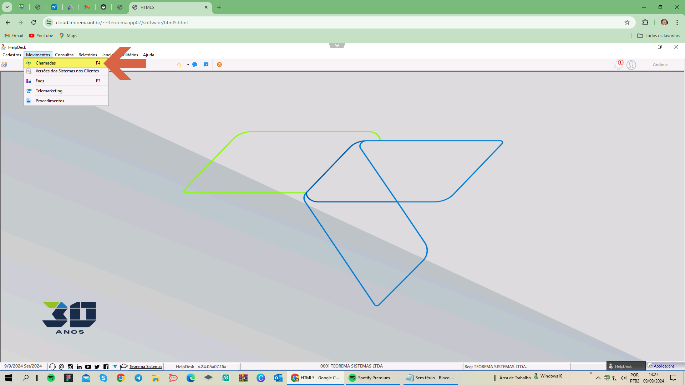Open Windows notification center icon

click(x=673, y=378)
